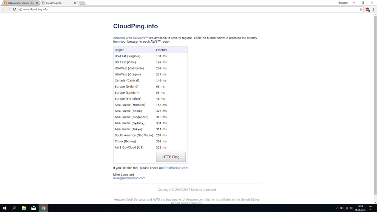
Task: Open the Action Center notification icon
Action: (371, 208)
